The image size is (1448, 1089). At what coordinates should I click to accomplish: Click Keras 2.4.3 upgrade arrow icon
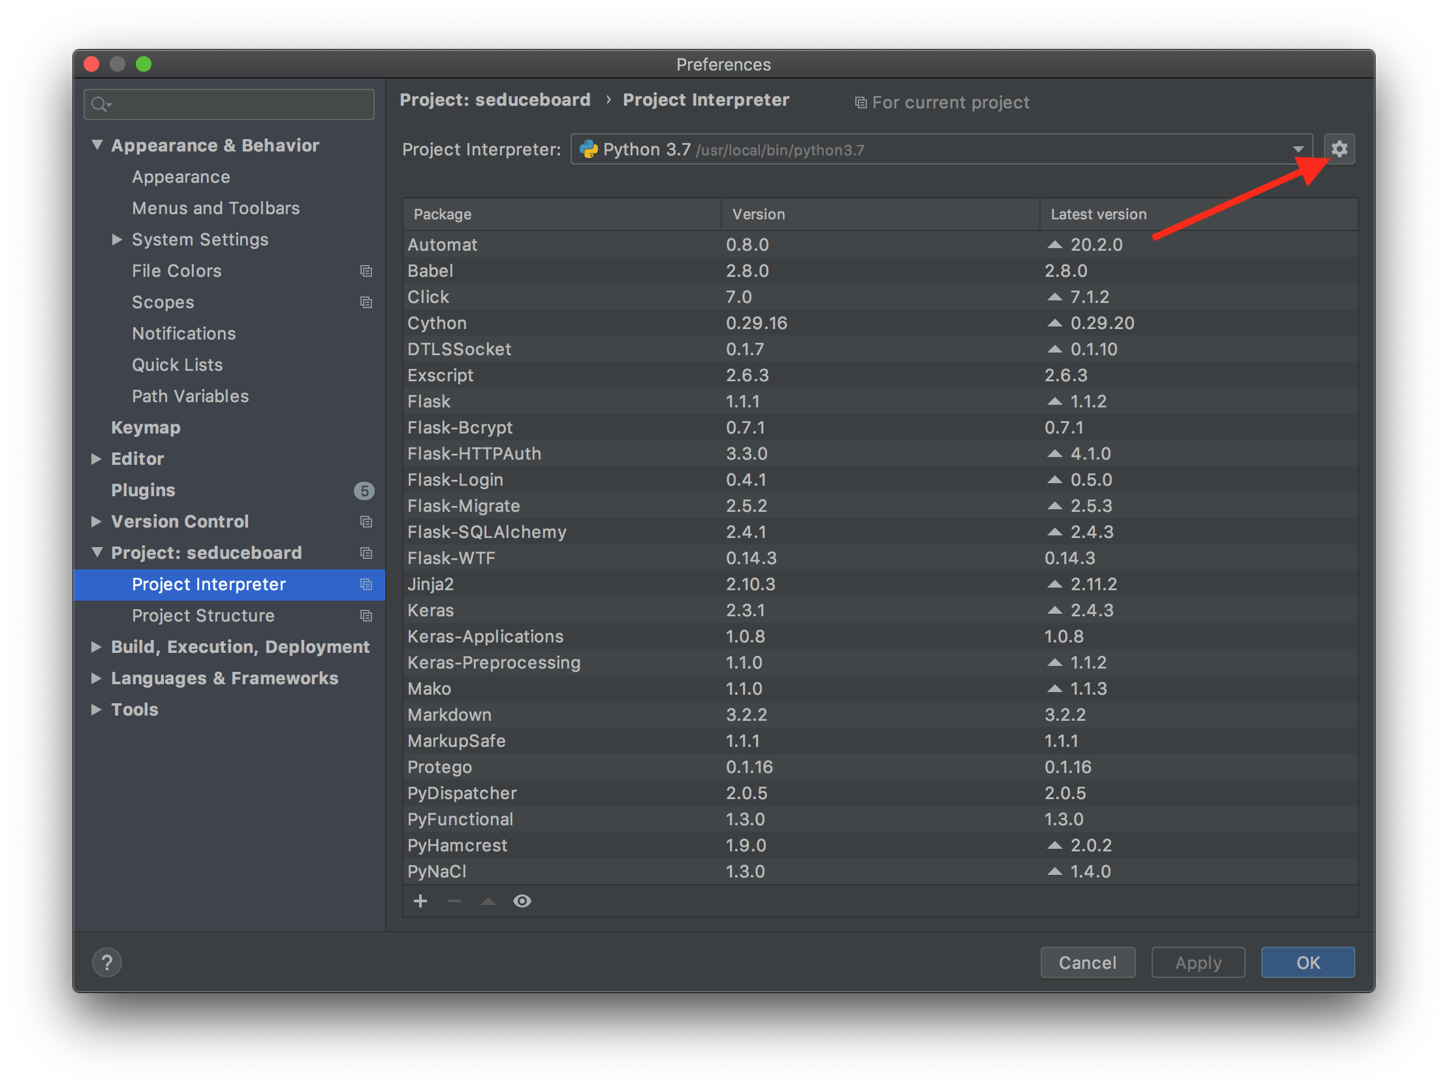(1054, 610)
